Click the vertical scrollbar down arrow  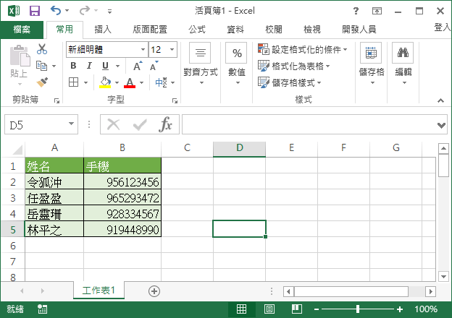pos(443,277)
